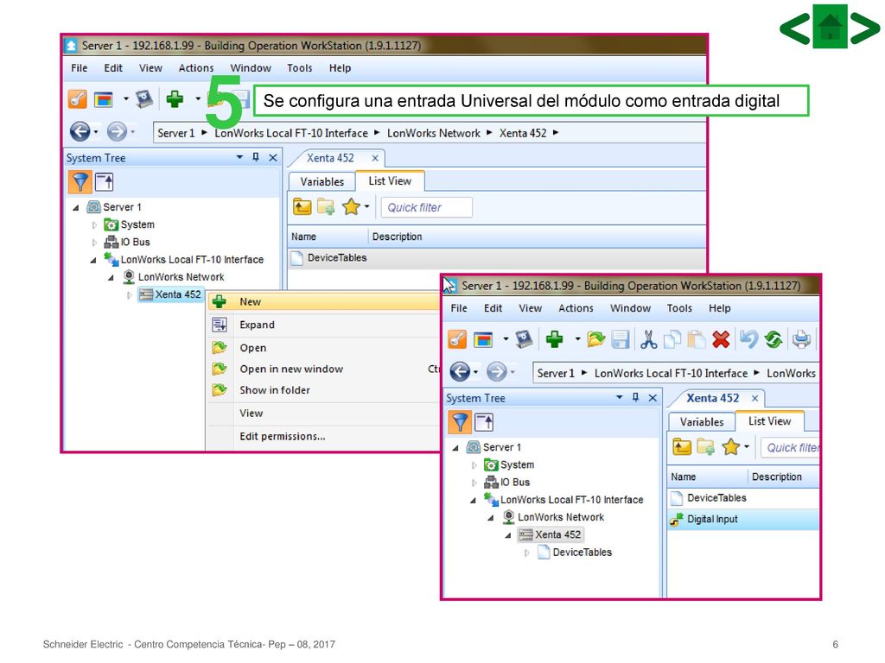Choose Show in folder from context menu
This screenshot has height=663, width=885.
(323, 389)
